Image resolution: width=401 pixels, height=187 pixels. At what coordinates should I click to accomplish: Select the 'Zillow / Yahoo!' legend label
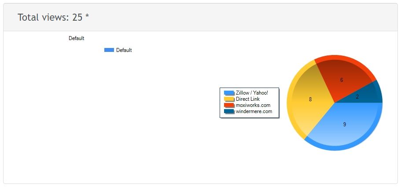[252, 93]
